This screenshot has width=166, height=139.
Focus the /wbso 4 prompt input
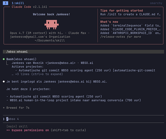(x=84, y=119)
